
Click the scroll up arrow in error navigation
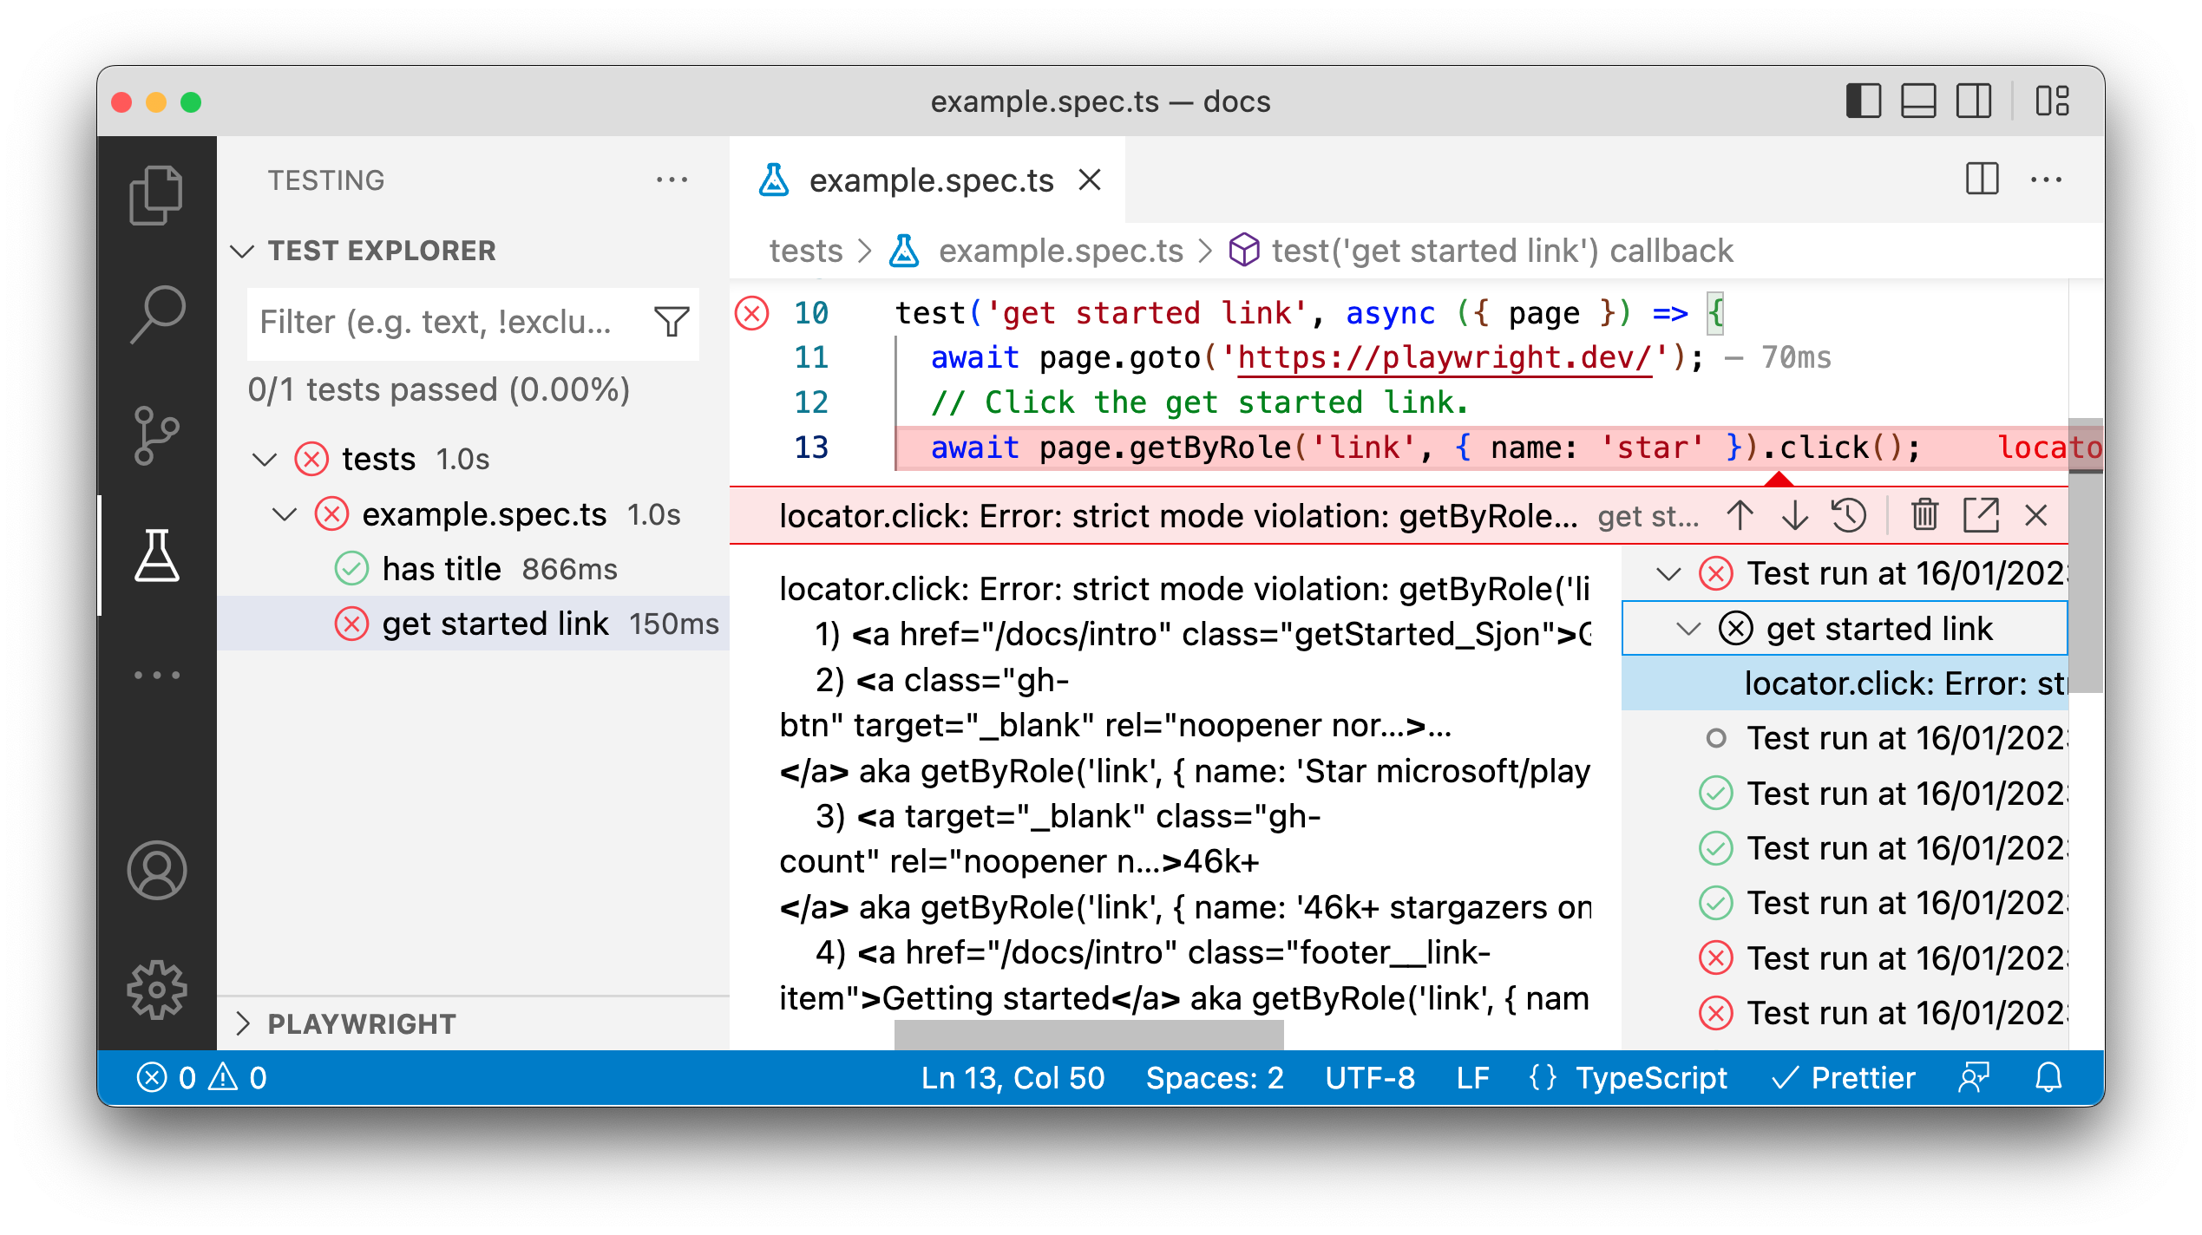[1744, 515]
